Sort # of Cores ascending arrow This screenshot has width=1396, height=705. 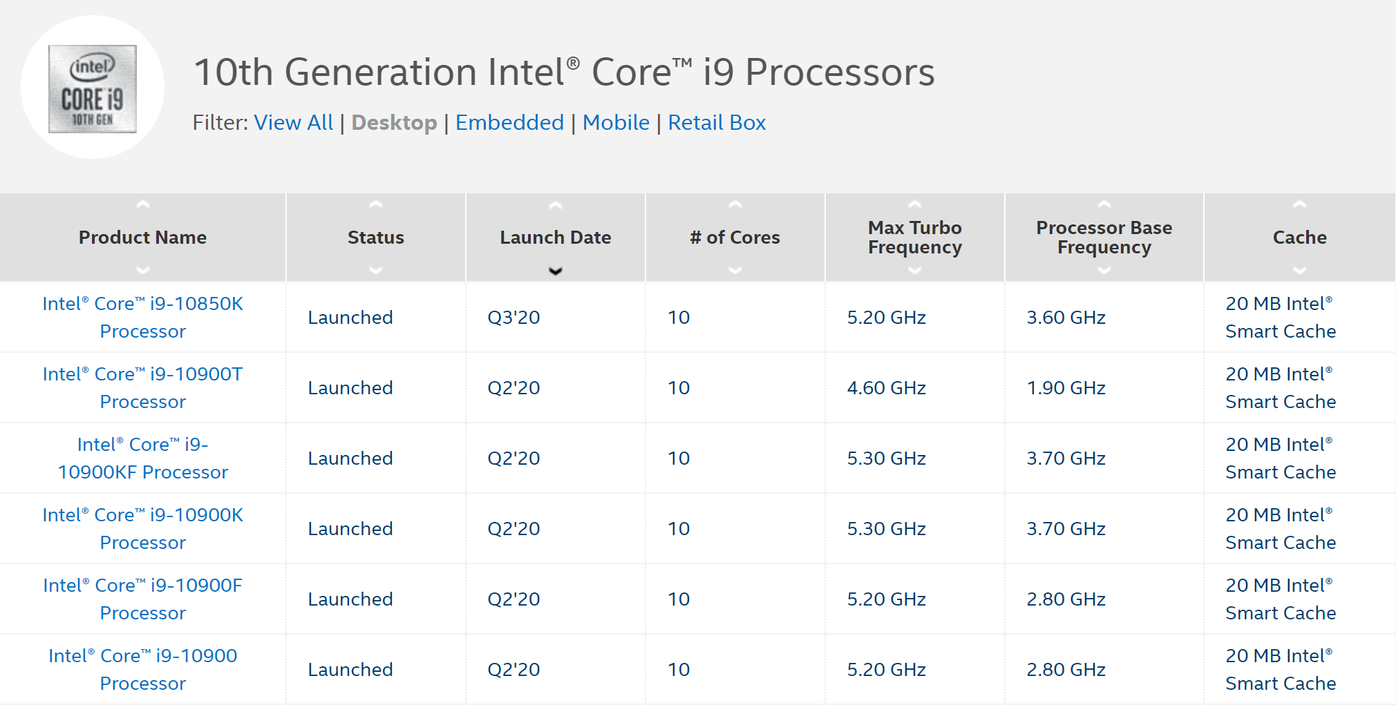(x=735, y=205)
